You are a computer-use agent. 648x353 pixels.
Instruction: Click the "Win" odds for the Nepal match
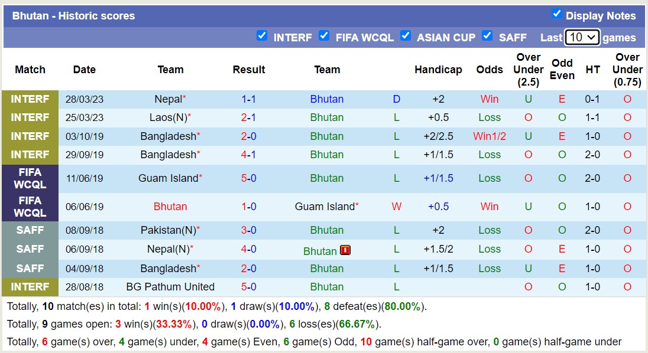coord(489,99)
